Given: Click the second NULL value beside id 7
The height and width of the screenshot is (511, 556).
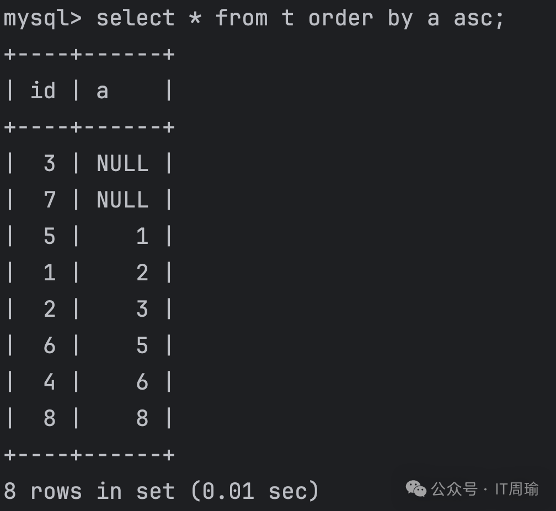Looking at the screenshot, I should click(122, 199).
